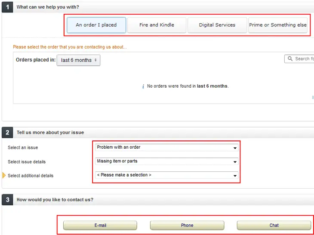This screenshot has height=235, width=314.
Task: Open the "Digital Services" tab
Action: [x=217, y=25]
